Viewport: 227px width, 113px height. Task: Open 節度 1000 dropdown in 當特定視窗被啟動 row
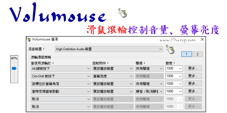174,91
